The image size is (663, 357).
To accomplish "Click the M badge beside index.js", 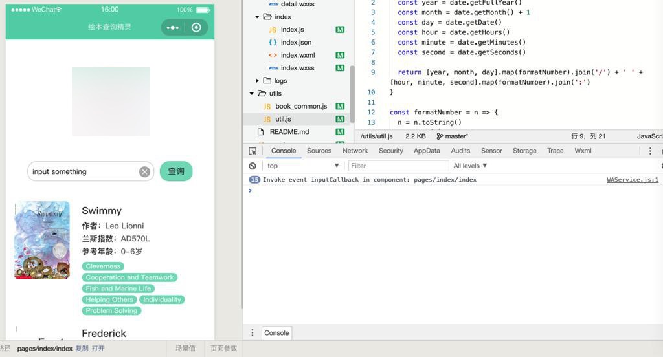I will point(340,30).
